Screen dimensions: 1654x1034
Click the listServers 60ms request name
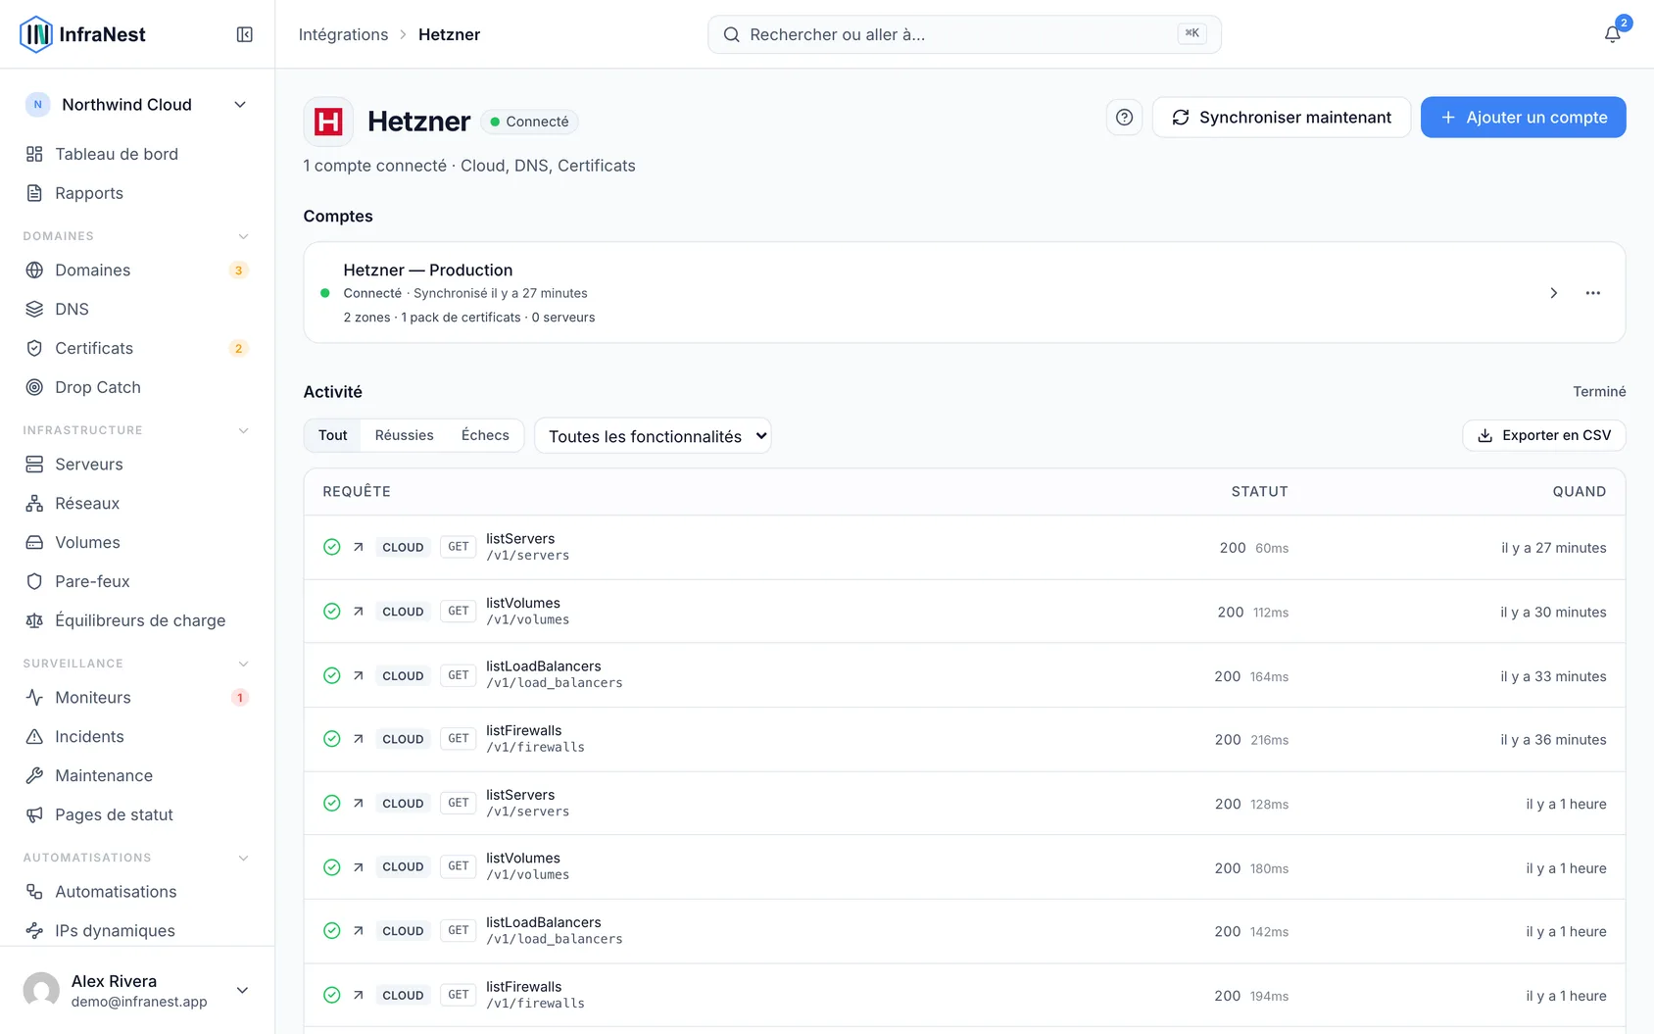(520, 539)
